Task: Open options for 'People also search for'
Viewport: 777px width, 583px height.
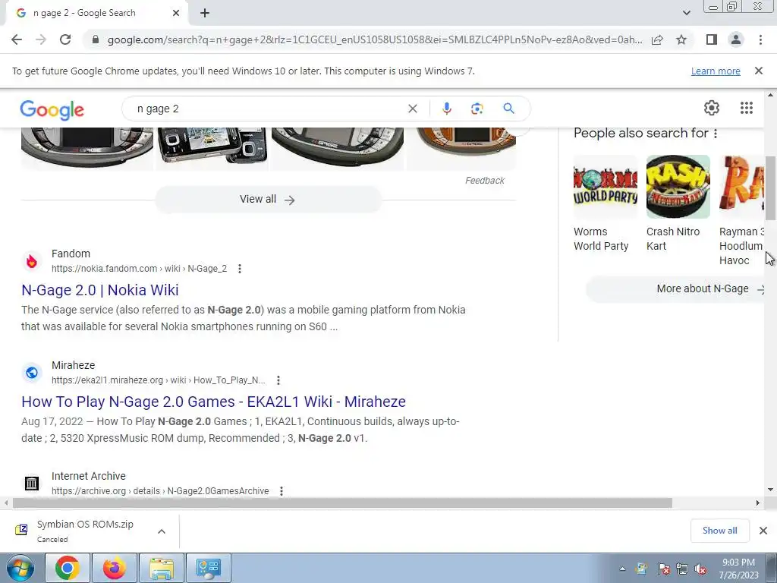Action: tap(715, 134)
